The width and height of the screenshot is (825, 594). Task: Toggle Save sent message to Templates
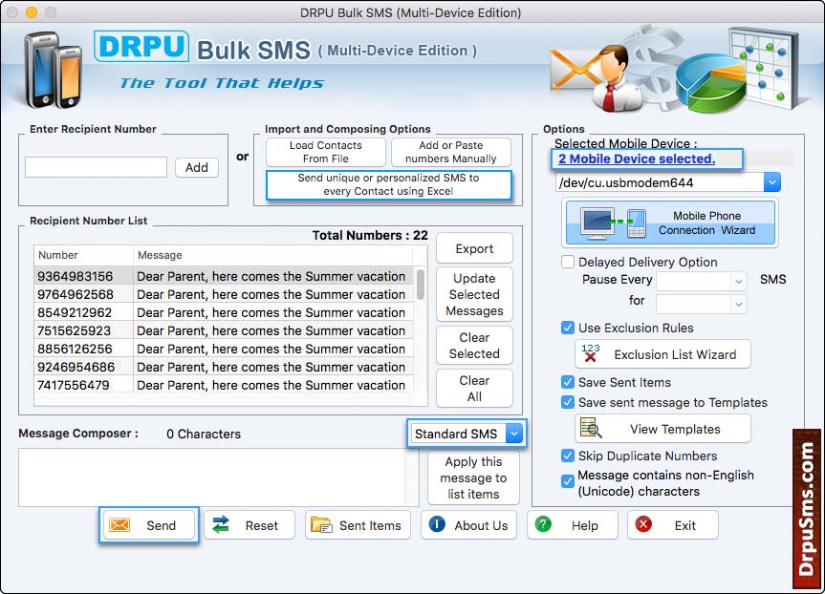567,403
